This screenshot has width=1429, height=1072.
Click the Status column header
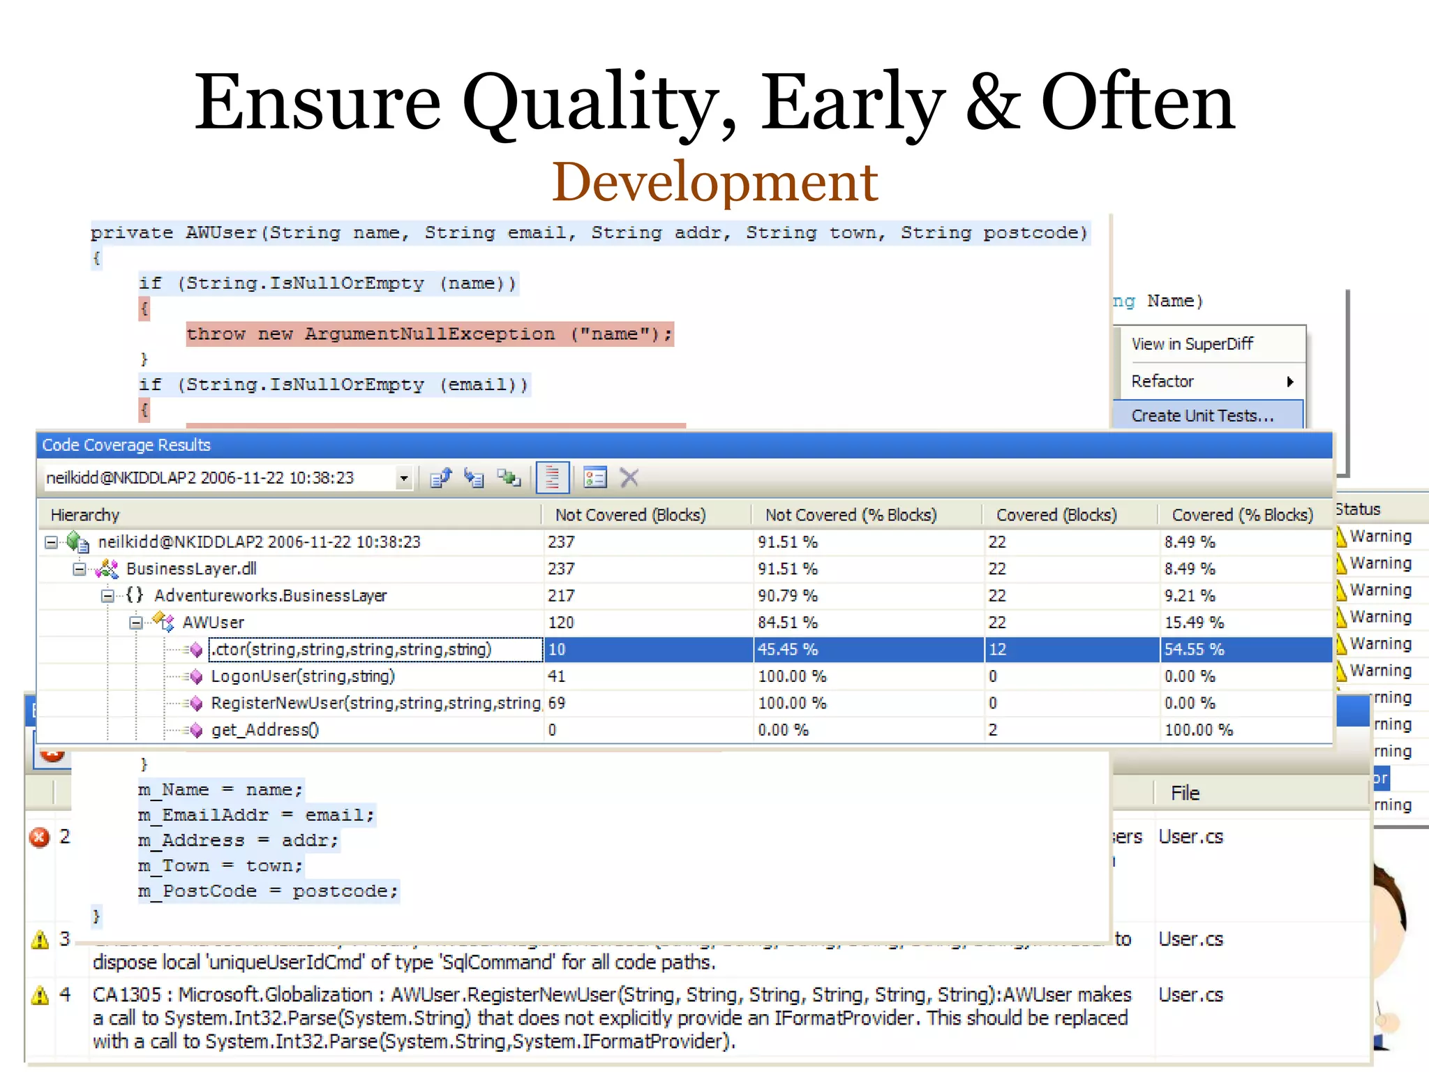pos(1358,509)
